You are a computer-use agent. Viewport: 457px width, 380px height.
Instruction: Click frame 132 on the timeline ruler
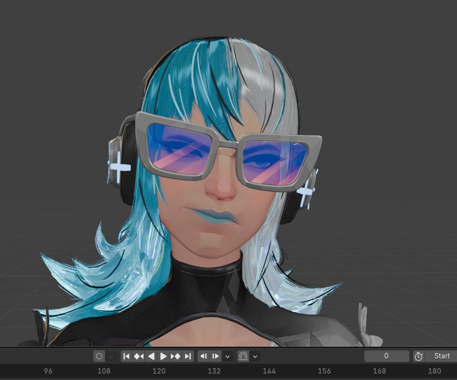214,371
